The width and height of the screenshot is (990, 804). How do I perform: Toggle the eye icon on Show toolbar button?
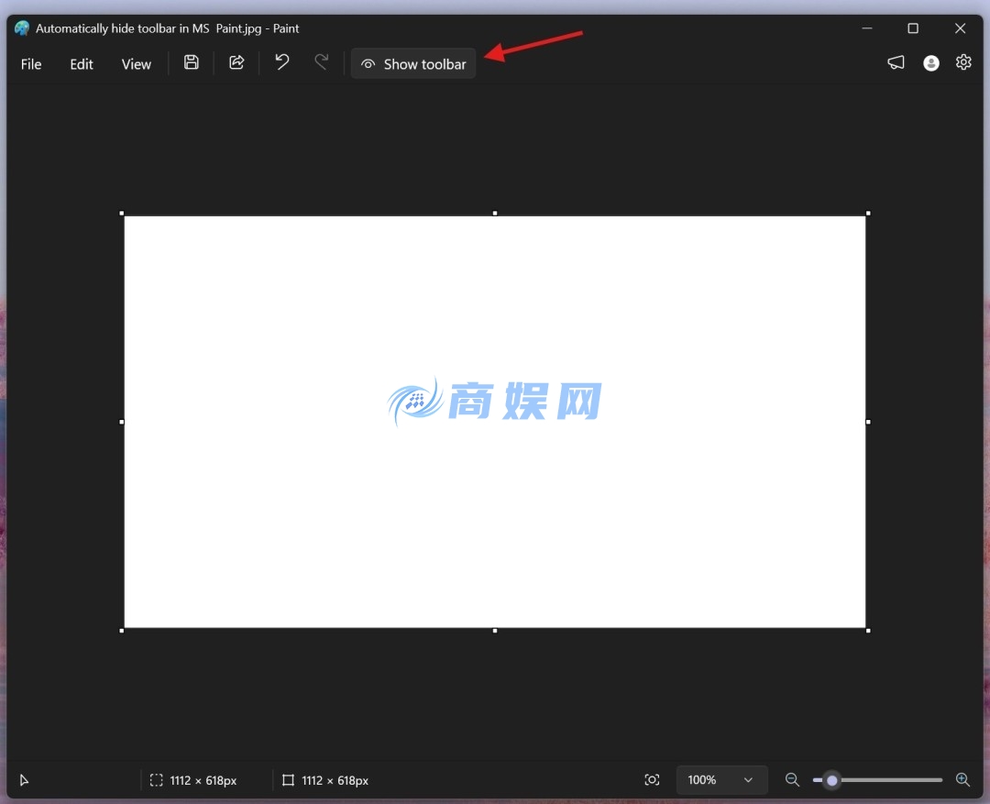(x=367, y=63)
